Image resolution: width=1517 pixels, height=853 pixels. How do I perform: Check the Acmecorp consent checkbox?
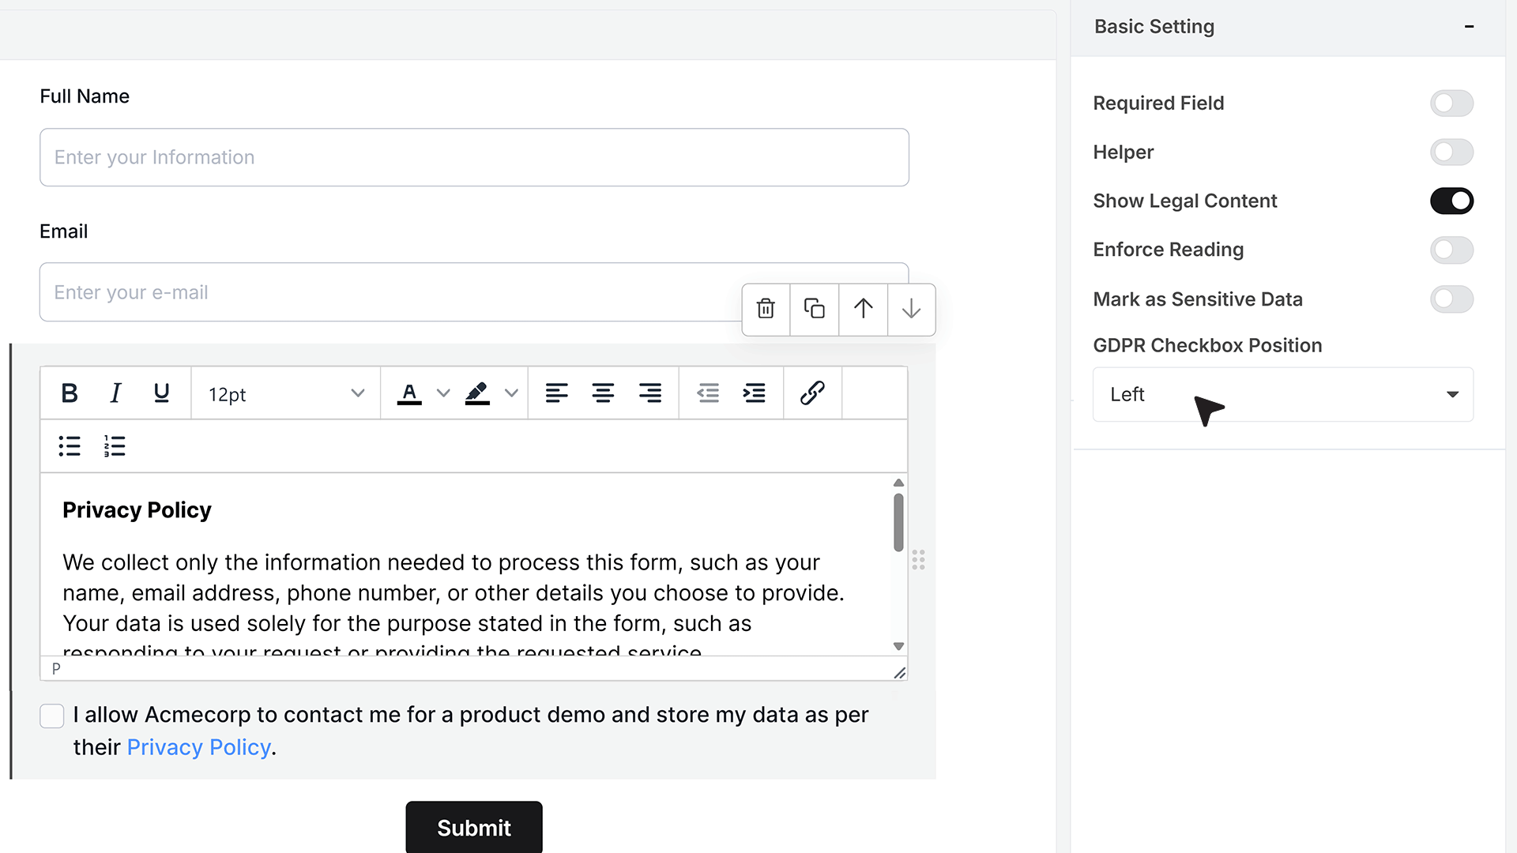pyautogui.click(x=52, y=716)
